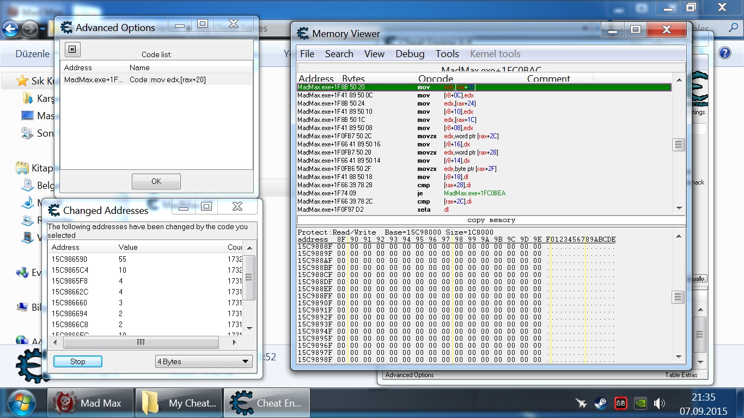Click the pause icon in Advanced Options

tap(72, 50)
